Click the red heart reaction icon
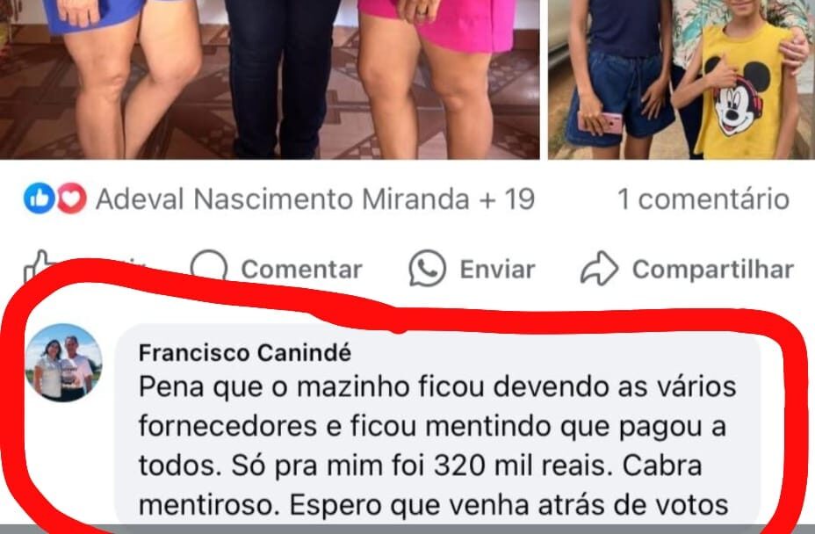 click(x=71, y=198)
